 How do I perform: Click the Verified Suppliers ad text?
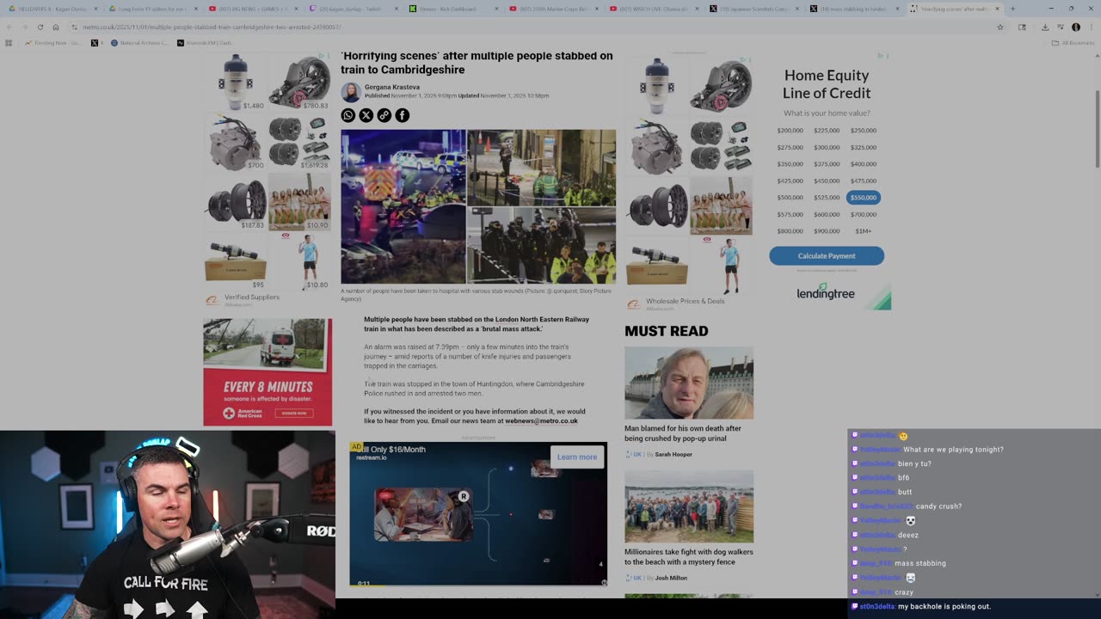tap(252, 297)
